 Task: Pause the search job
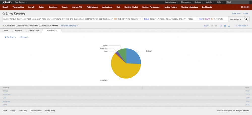[x=212, y=26]
